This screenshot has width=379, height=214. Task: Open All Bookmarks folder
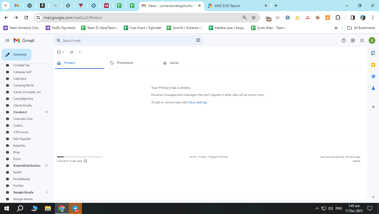click(x=361, y=28)
